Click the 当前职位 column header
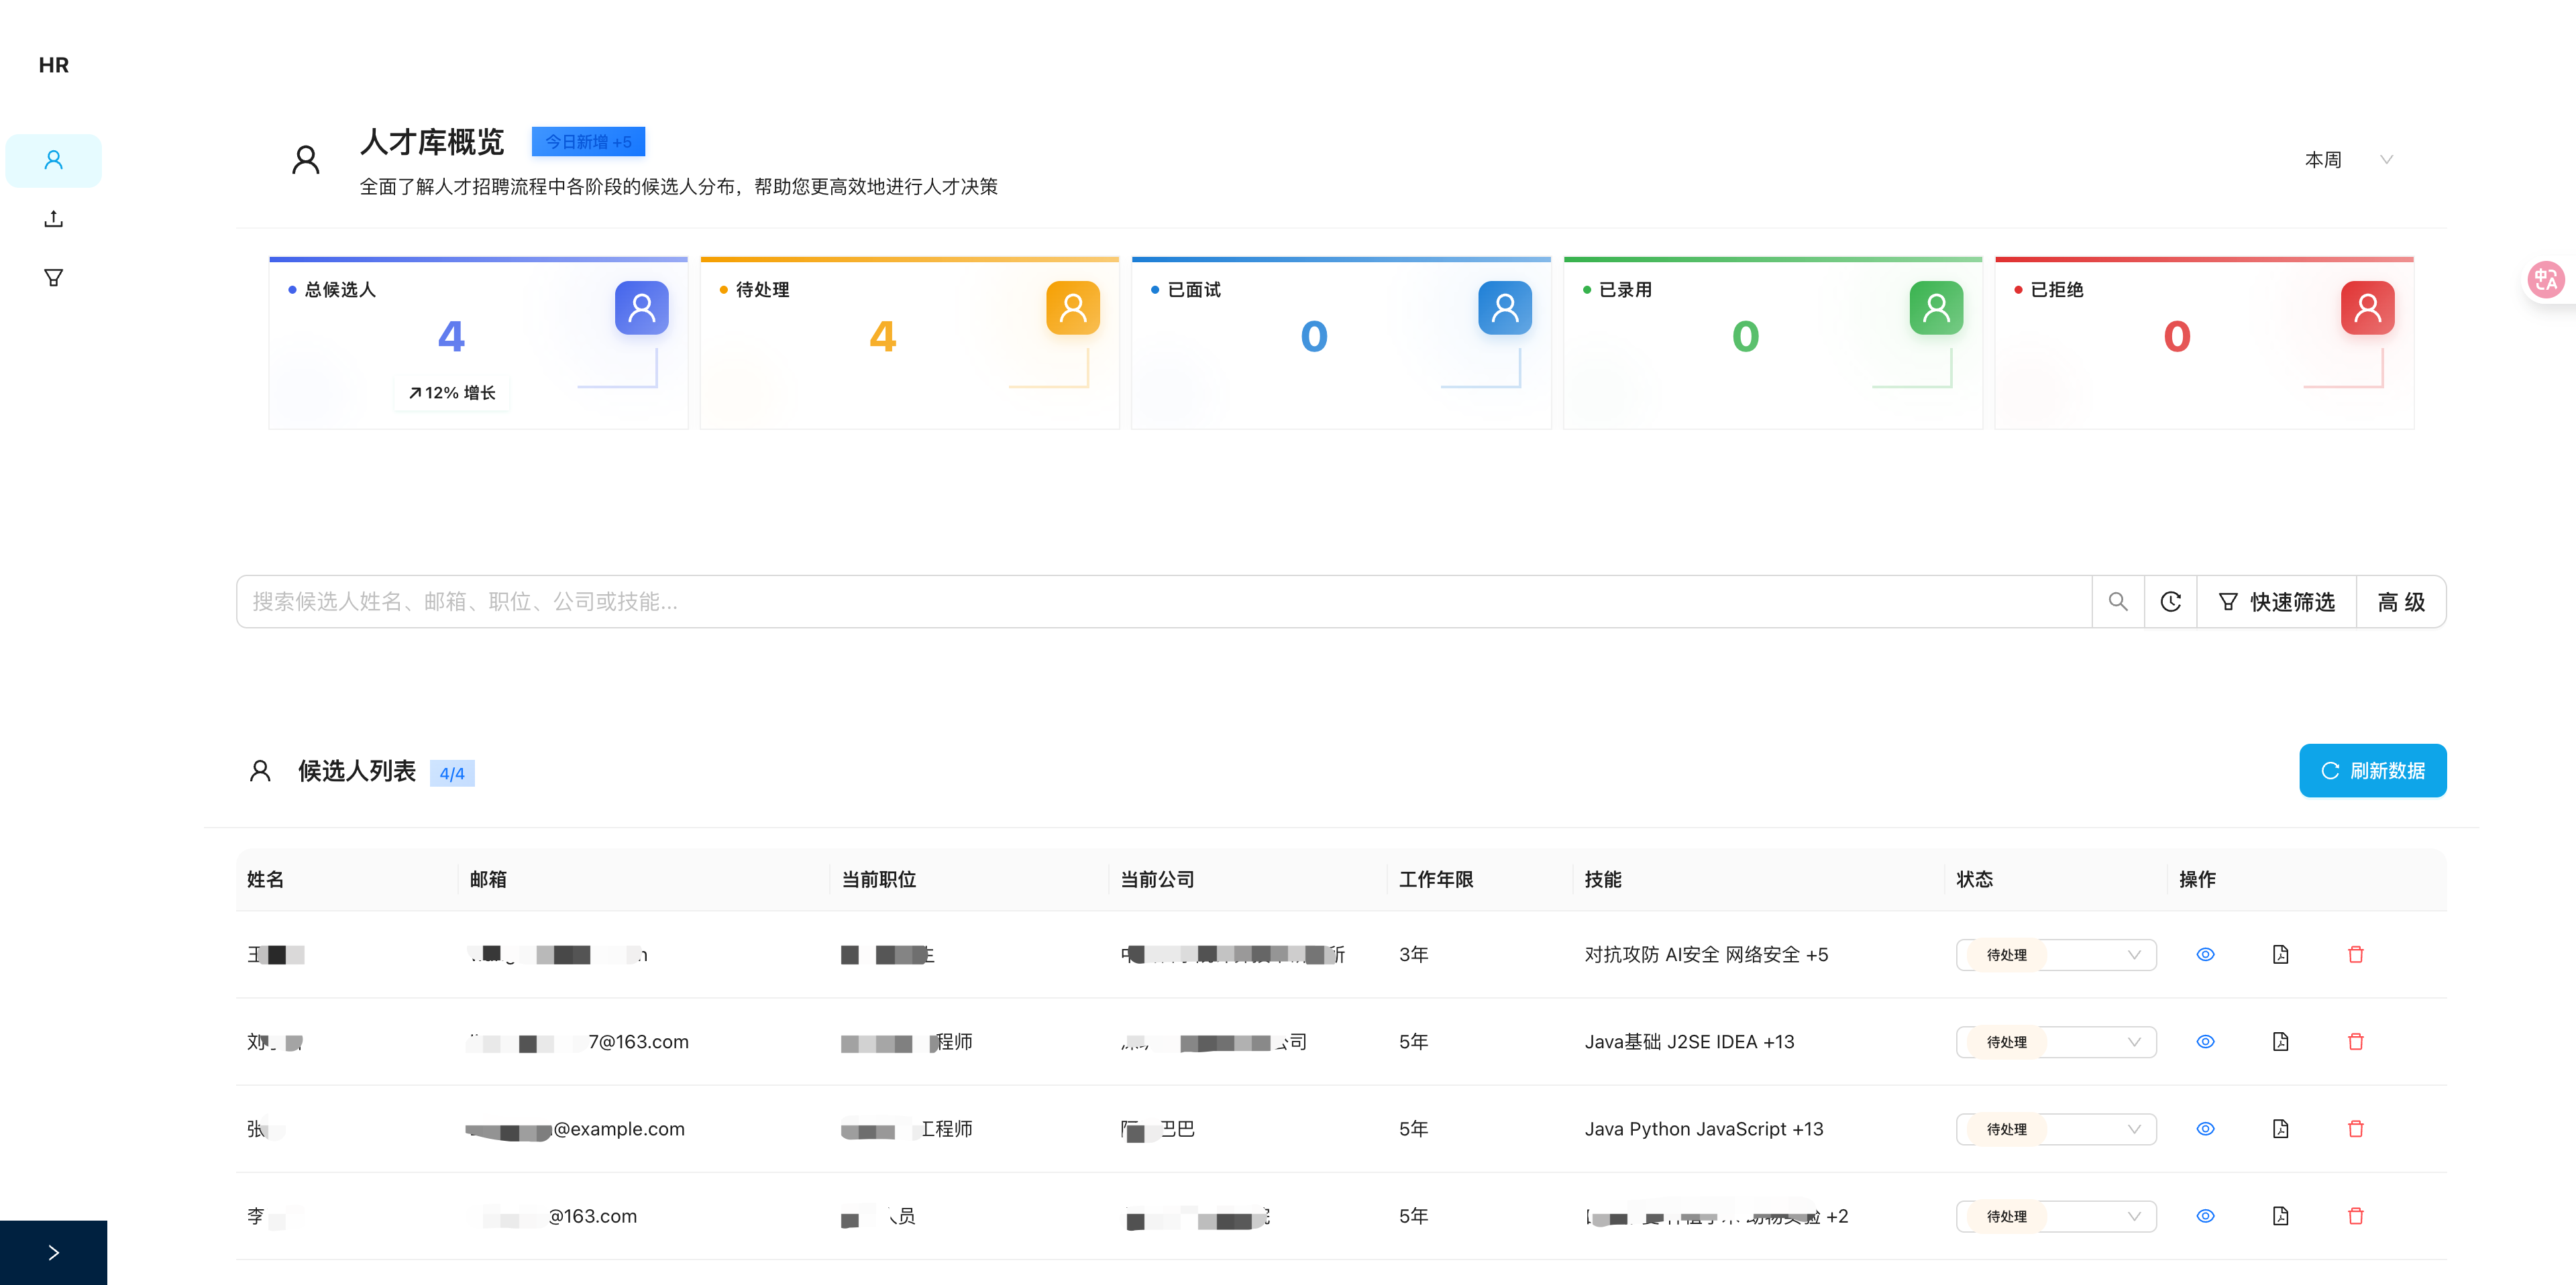The width and height of the screenshot is (2576, 1285). point(879,880)
